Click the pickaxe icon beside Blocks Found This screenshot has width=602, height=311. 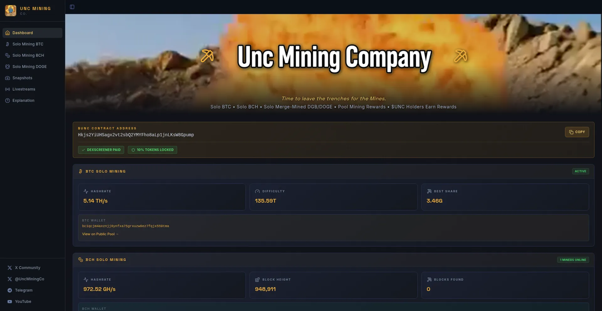[x=429, y=280]
